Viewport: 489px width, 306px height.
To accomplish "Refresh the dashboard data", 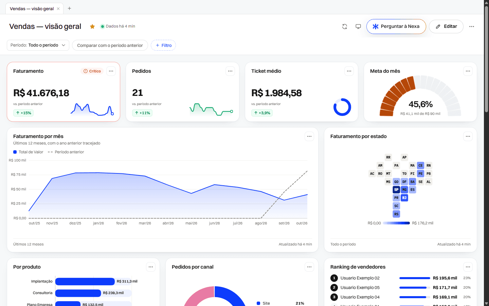I will (345, 27).
